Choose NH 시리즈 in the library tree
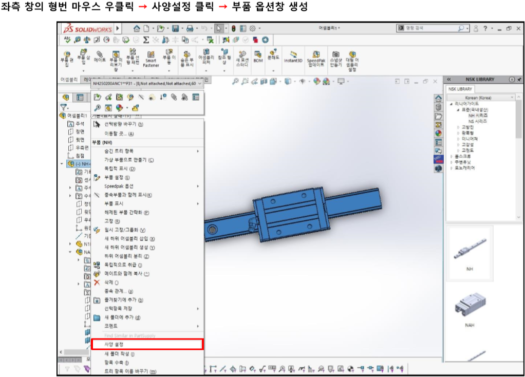Viewport: 525px width, 377px height. click(479, 115)
